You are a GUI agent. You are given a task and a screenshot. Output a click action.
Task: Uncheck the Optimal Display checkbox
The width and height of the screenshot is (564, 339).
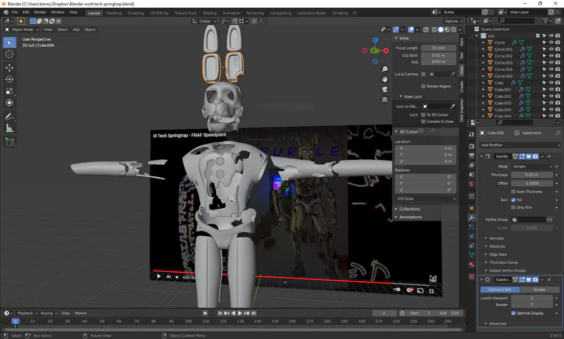pos(513,313)
